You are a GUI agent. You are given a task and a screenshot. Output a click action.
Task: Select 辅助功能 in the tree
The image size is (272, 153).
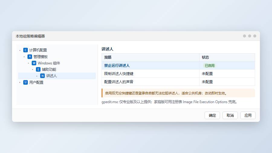49,70
